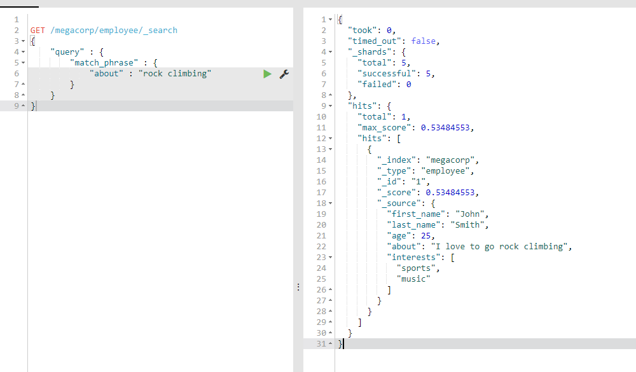Click line number 2 in request gutter
This screenshot has width=636, height=372.
(17, 31)
